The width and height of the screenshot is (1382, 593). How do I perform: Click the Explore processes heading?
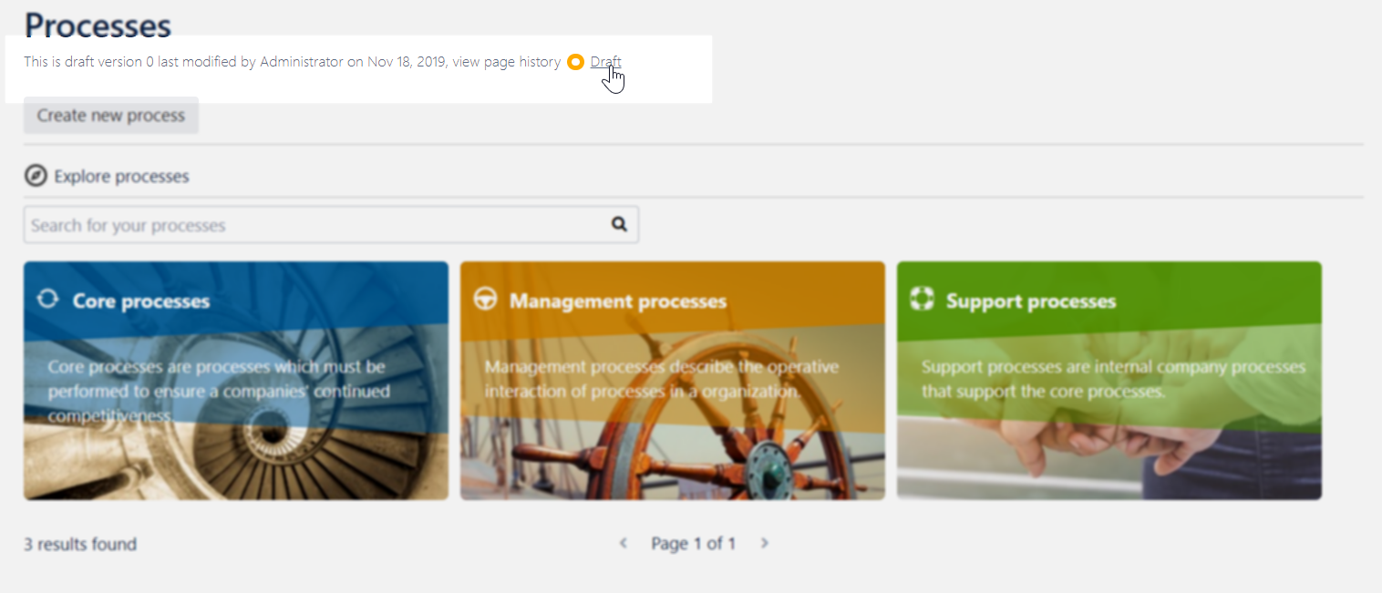tap(121, 177)
